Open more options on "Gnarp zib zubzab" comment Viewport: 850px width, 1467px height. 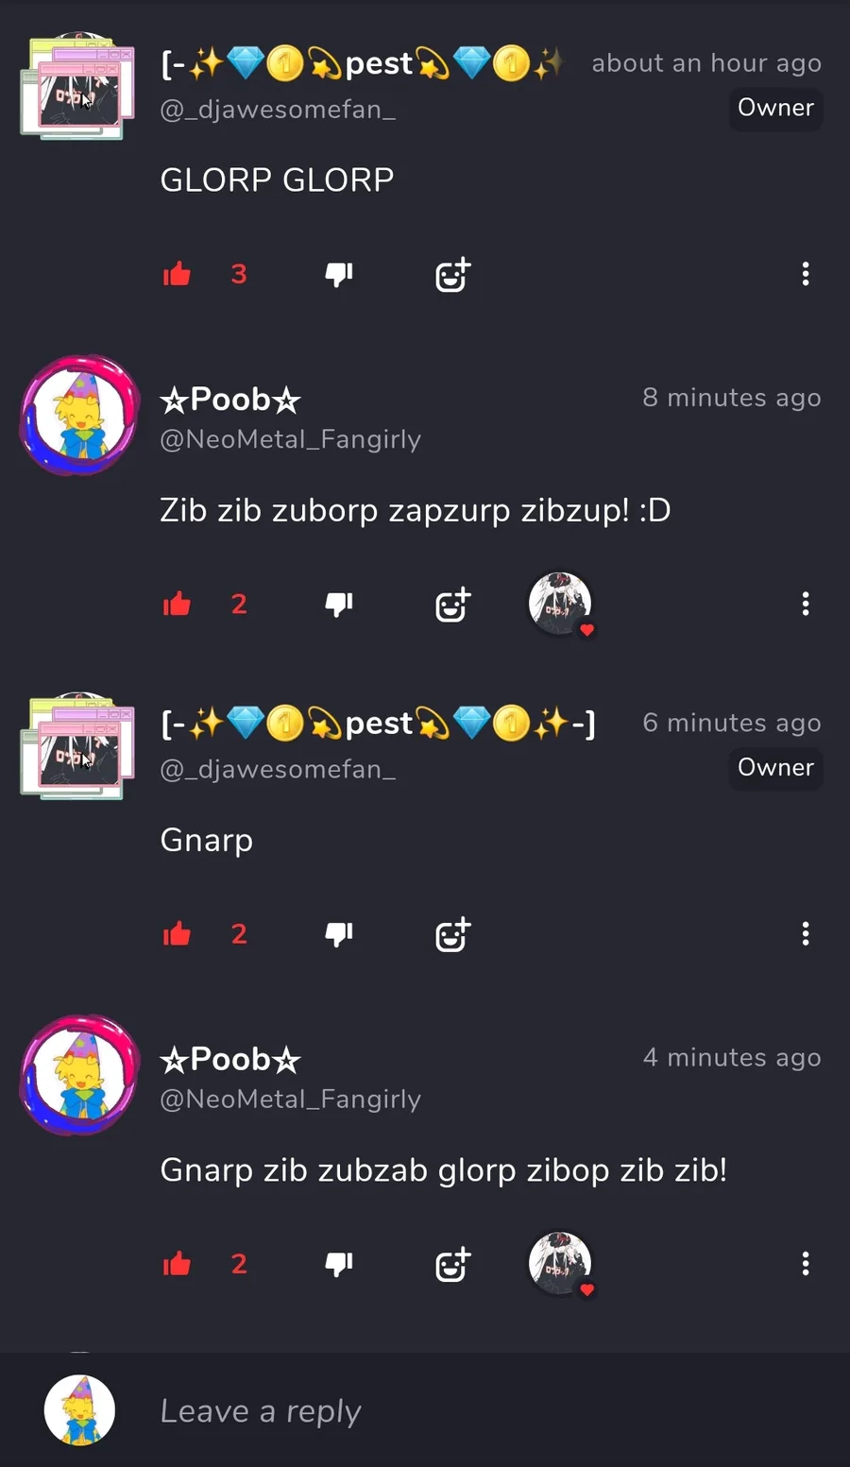[x=806, y=1263]
